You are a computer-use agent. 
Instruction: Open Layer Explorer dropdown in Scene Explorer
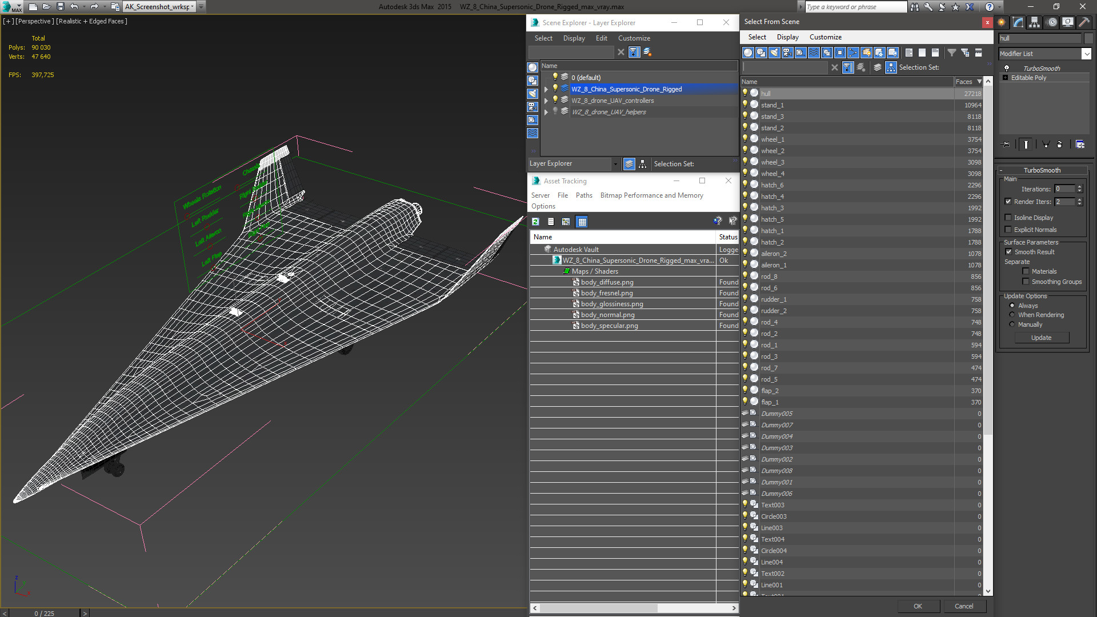(615, 164)
